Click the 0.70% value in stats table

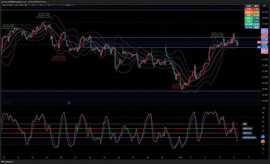point(256,9)
